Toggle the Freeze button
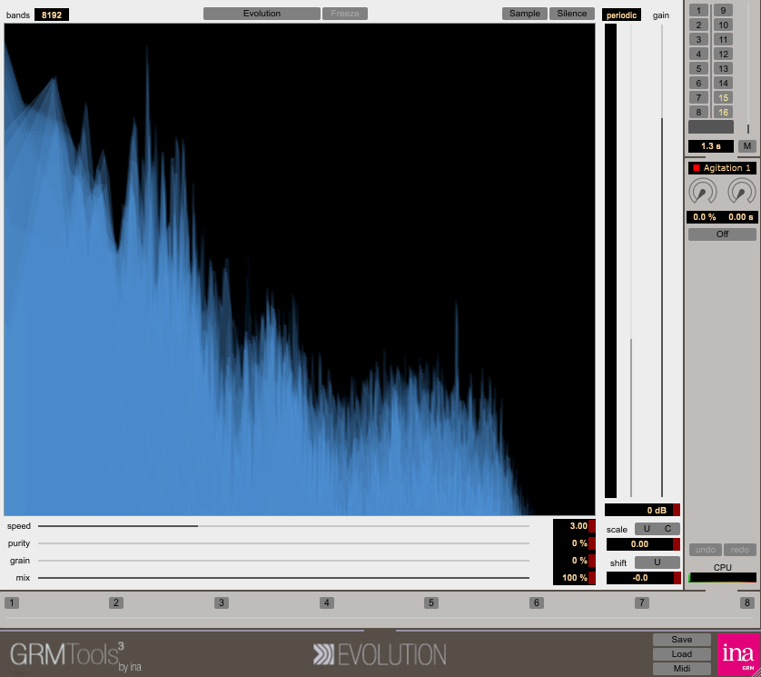 coord(344,14)
